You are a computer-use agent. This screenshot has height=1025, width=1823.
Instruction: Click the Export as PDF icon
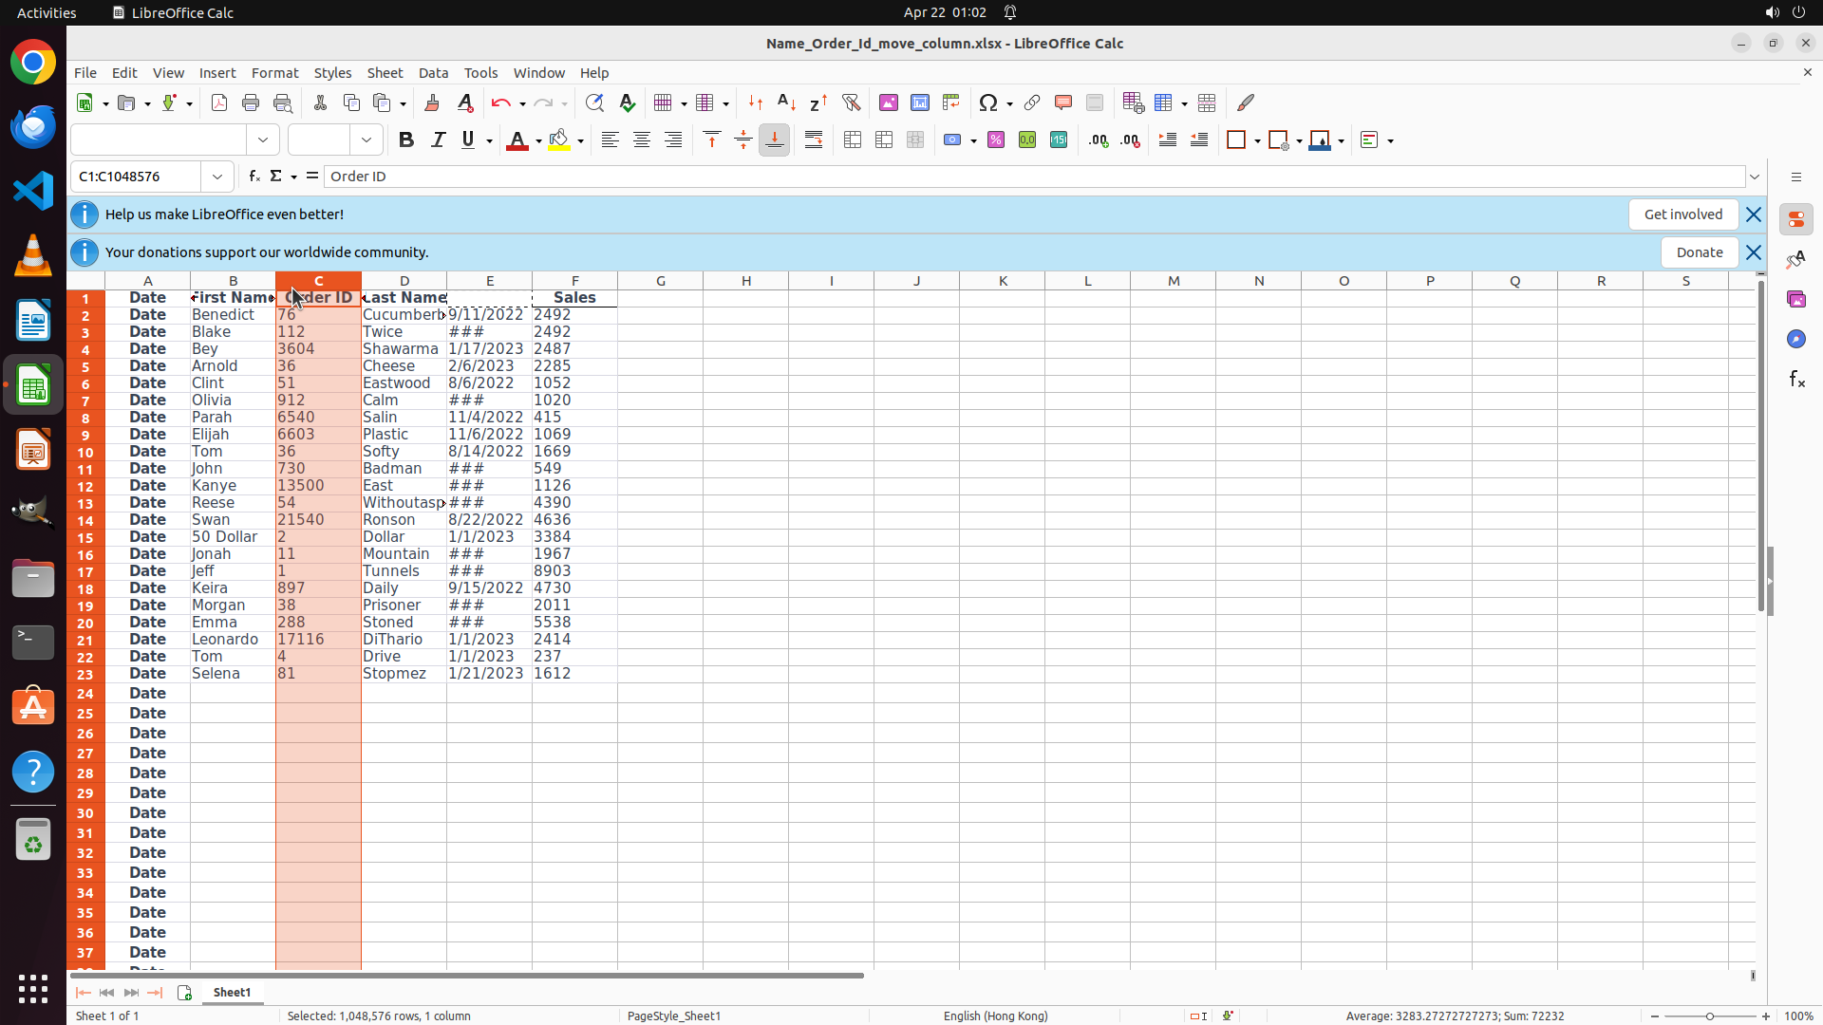pyautogui.click(x=219, y=102)
